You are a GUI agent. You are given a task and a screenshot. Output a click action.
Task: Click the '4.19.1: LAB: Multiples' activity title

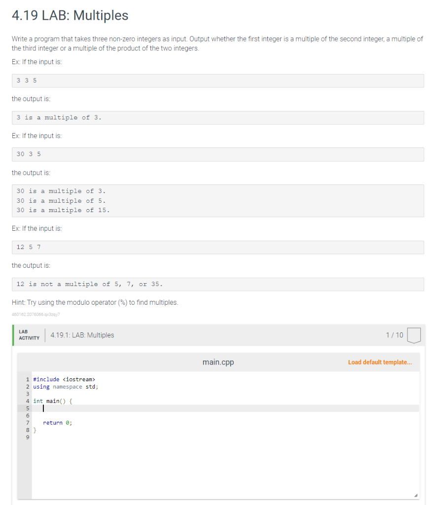point(82,335)
